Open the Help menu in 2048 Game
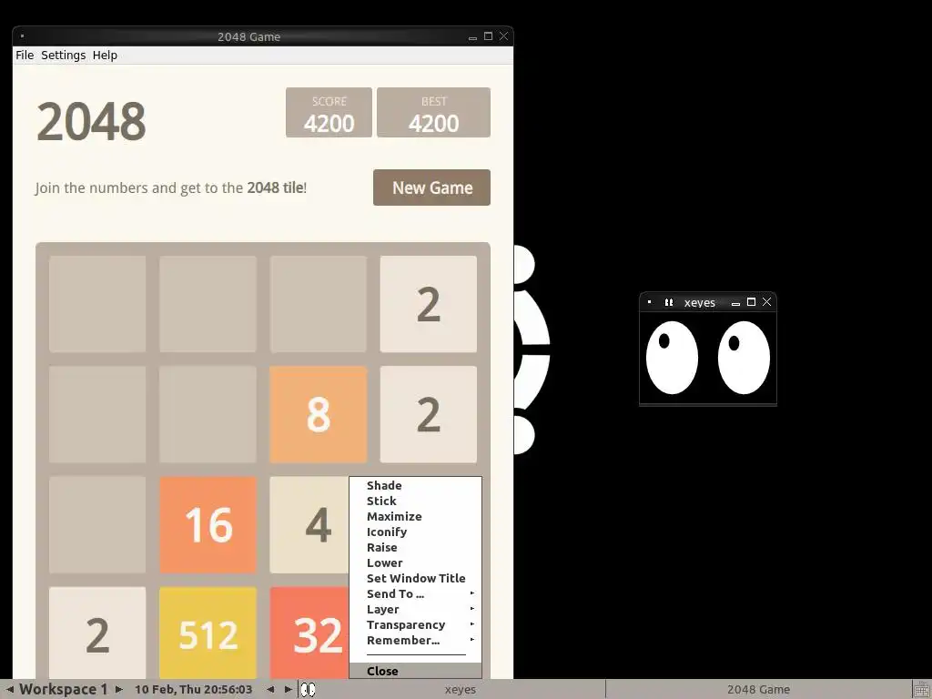The height and width of the screenshot is (699, 932). point(105,56)
